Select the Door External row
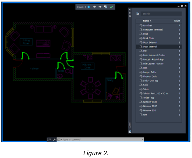Image resolution: width=192 pixels, height=158 pixels. coord(159,42)
